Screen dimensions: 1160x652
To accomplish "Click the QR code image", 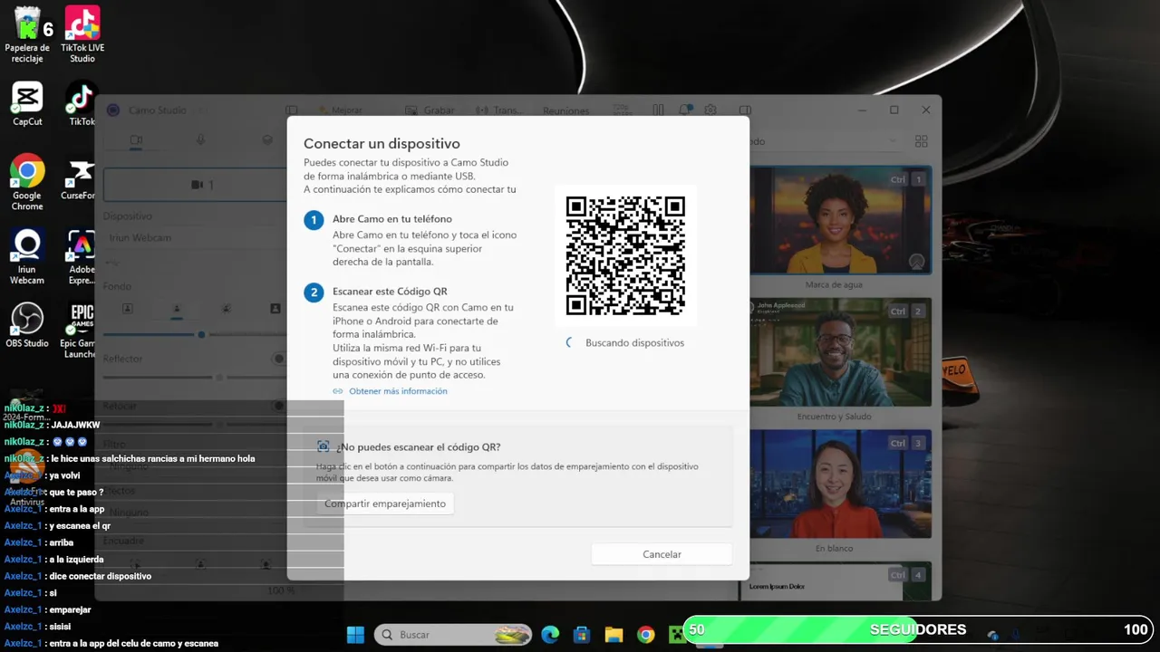I will 625,255.
